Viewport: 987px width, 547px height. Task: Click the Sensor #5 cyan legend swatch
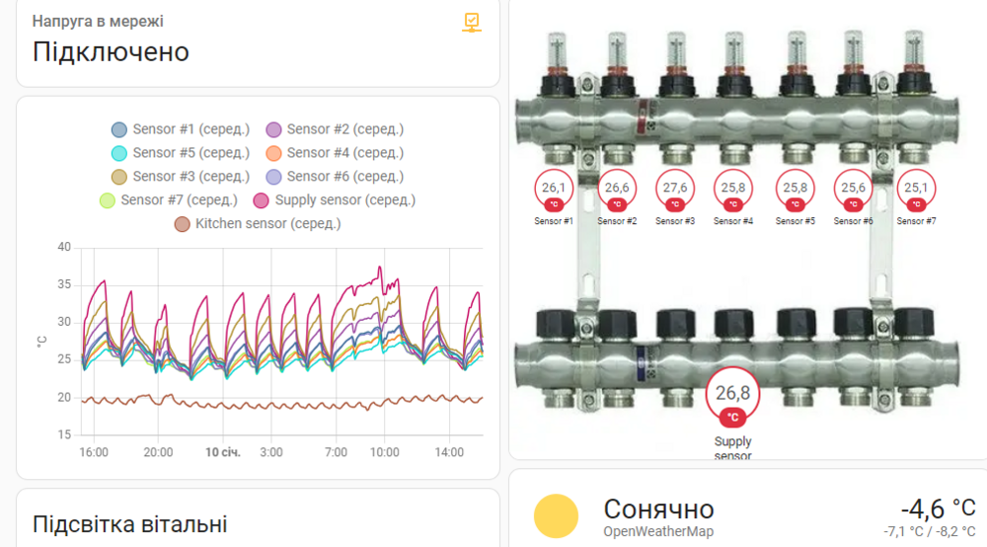click(x=119, y=154)
